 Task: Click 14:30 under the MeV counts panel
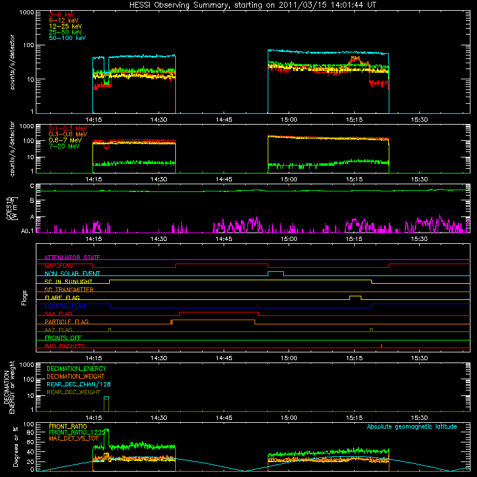[159, 179]
